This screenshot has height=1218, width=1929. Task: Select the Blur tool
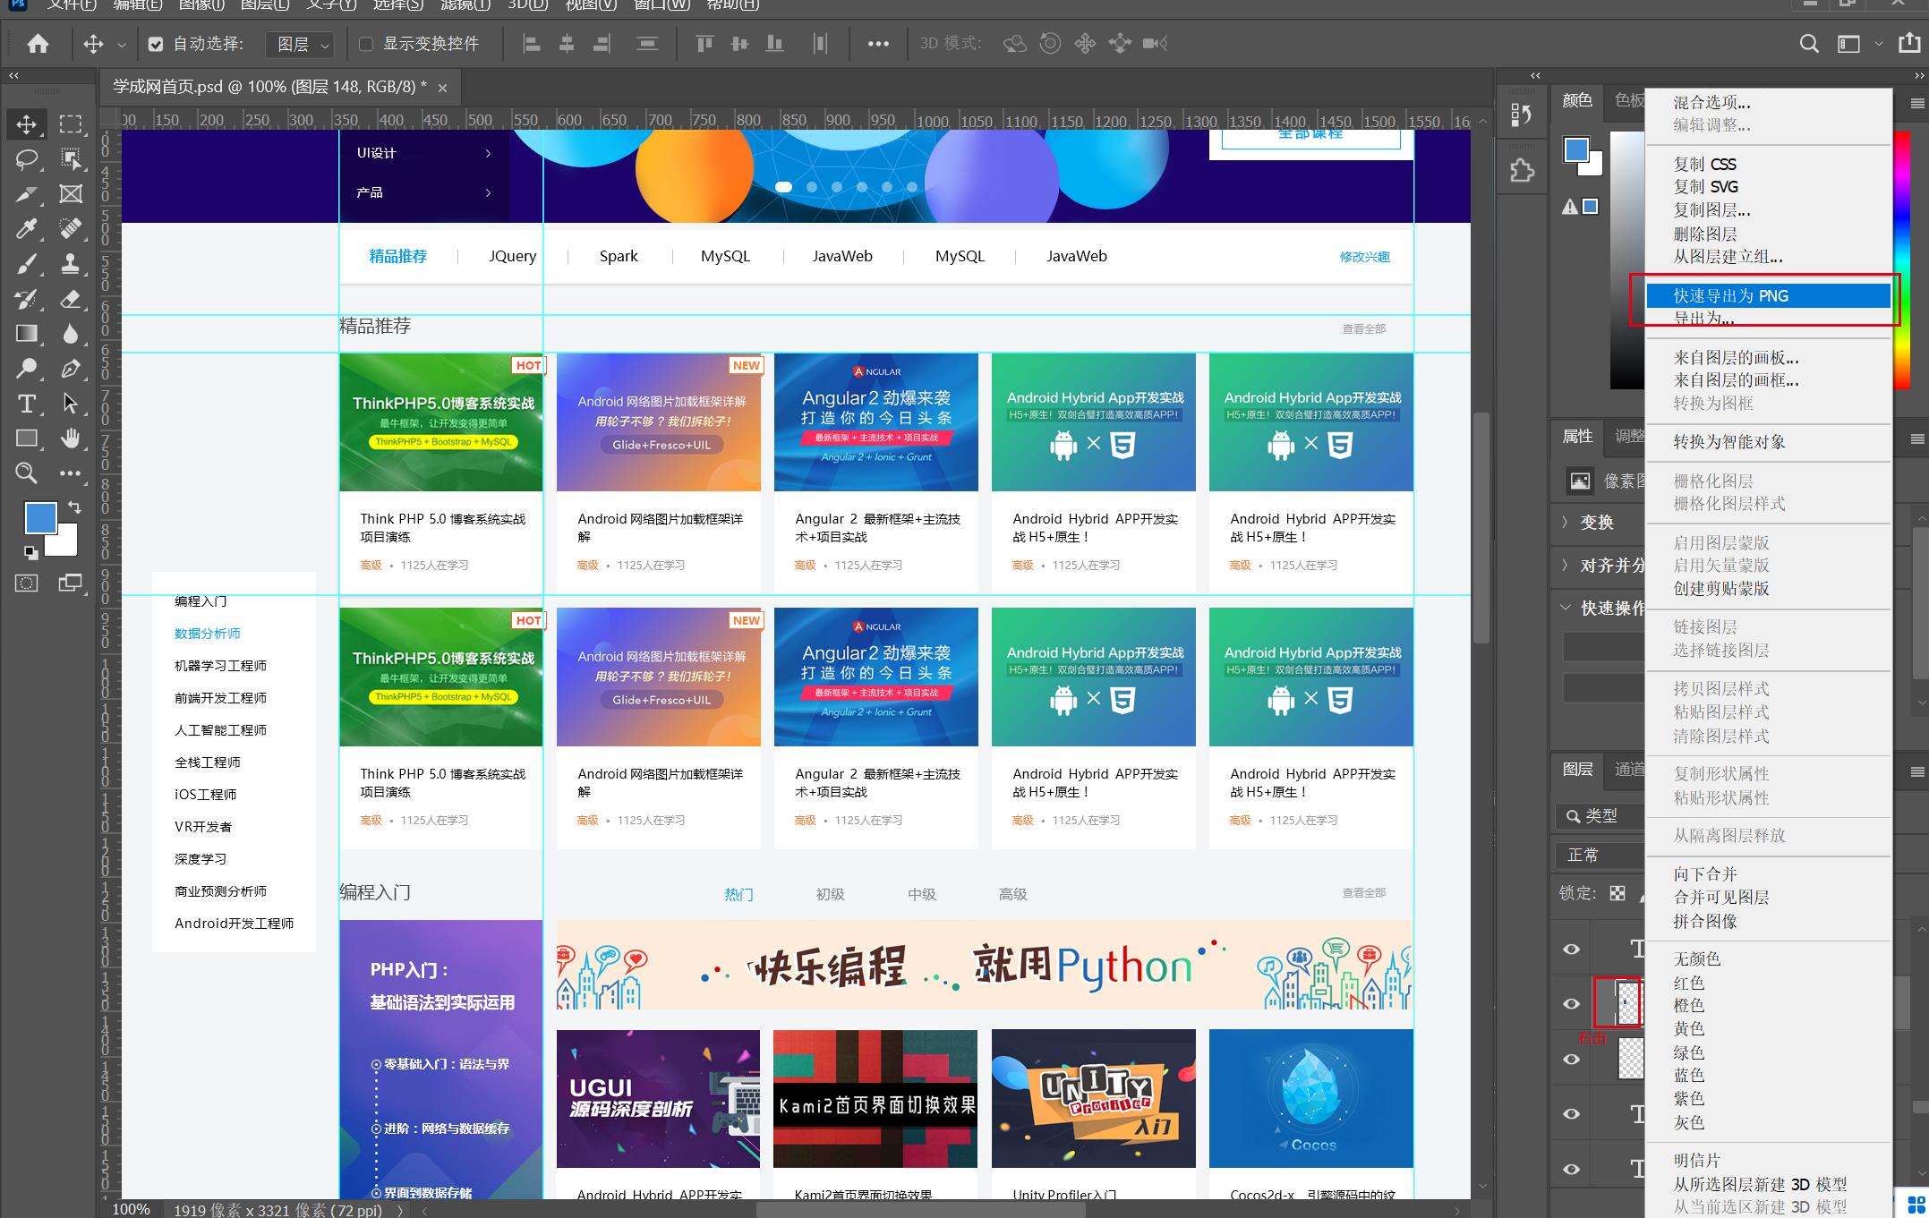(71, 333)
